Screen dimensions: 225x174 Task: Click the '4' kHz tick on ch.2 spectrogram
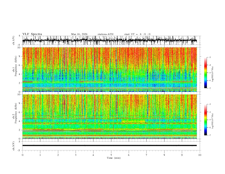(x=20, y=121)
